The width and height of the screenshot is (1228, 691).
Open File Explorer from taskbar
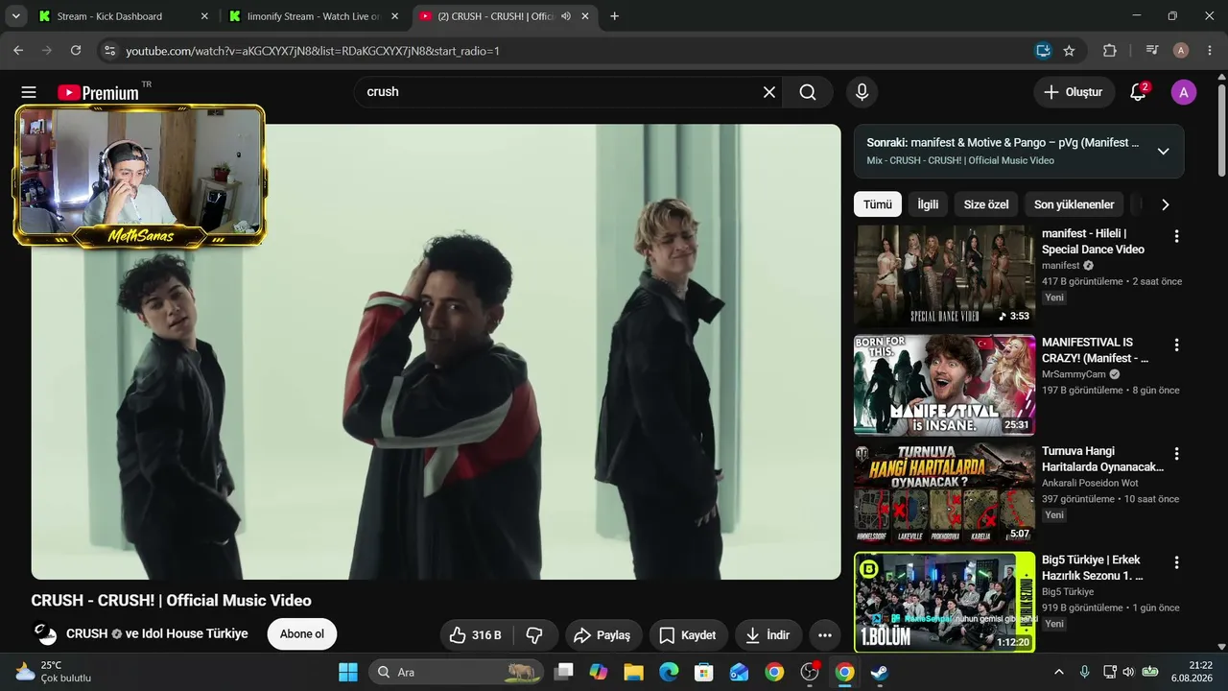[633, 672]
